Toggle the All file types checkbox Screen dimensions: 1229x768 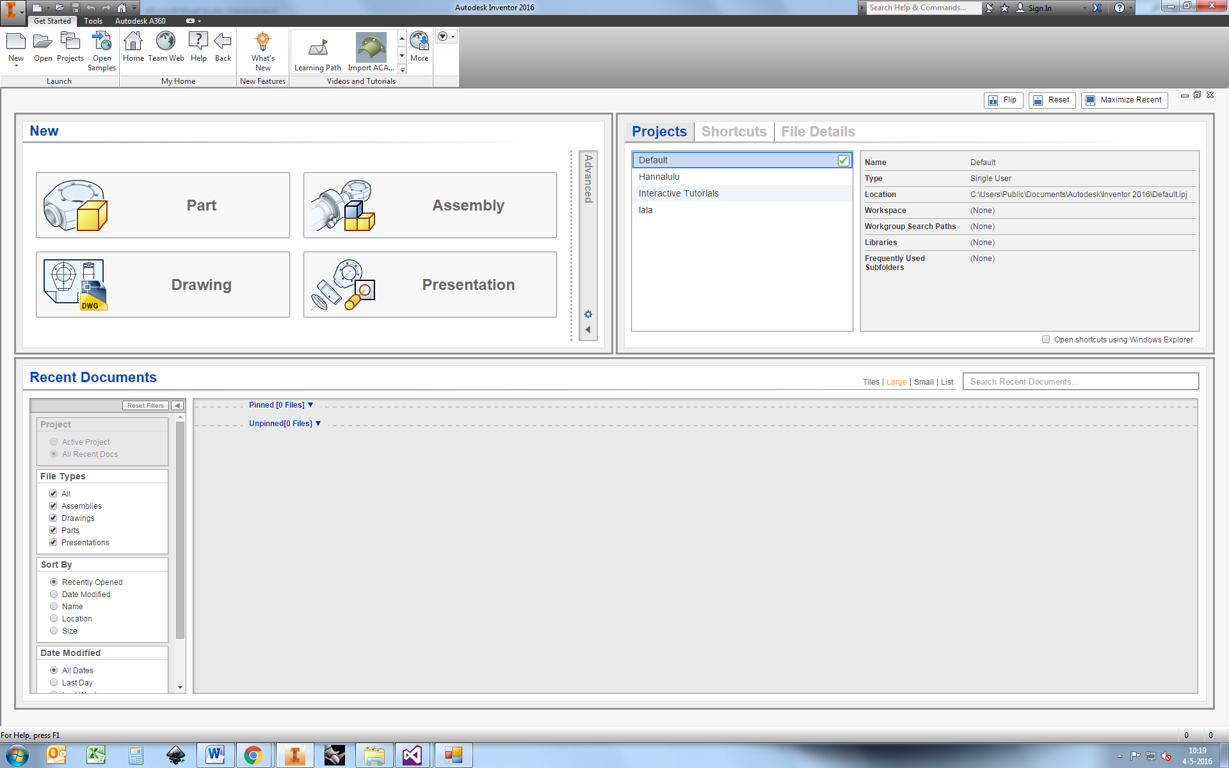click(53, 494)
